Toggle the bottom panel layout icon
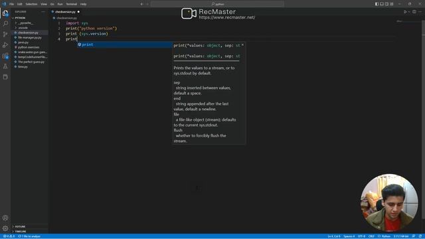This screenshot has height=239, width=425. click(x=382, y=4)
